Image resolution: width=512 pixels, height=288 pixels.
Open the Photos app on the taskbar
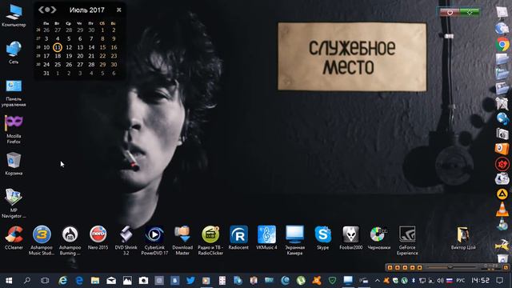pyautogui.click(x=127, y=281)
